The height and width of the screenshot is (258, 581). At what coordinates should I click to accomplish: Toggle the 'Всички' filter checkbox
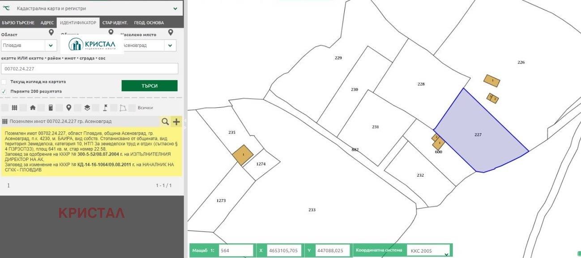coord(132,108)
